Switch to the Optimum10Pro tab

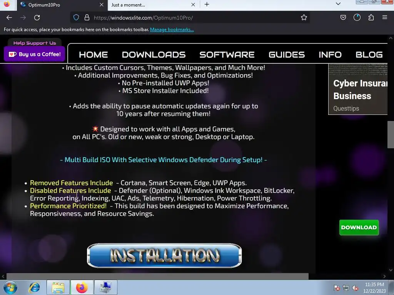tap(62, 5)
